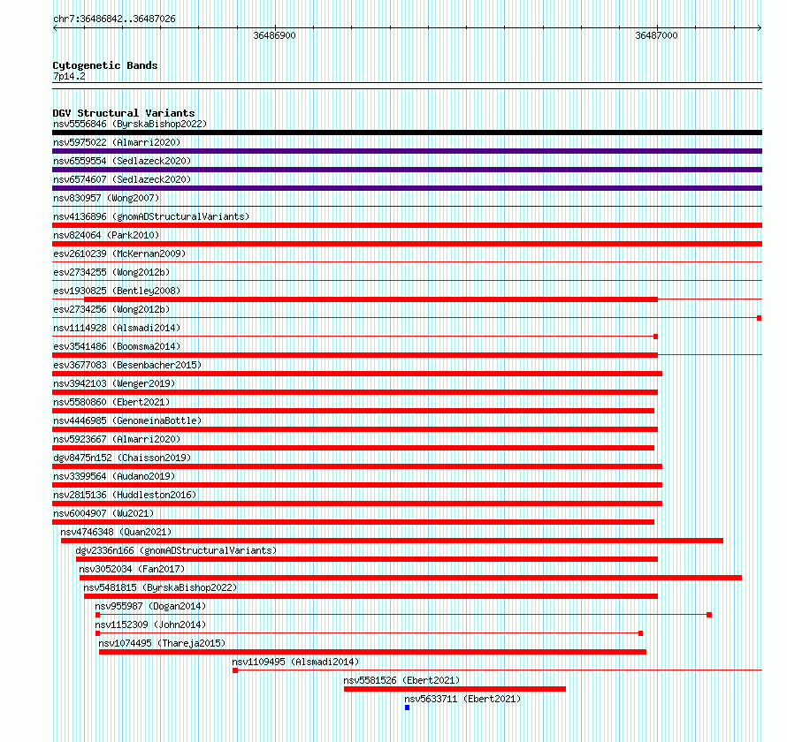
Task: Click nsv1152309 (John2014) label
Action: [x=150, y=625]
